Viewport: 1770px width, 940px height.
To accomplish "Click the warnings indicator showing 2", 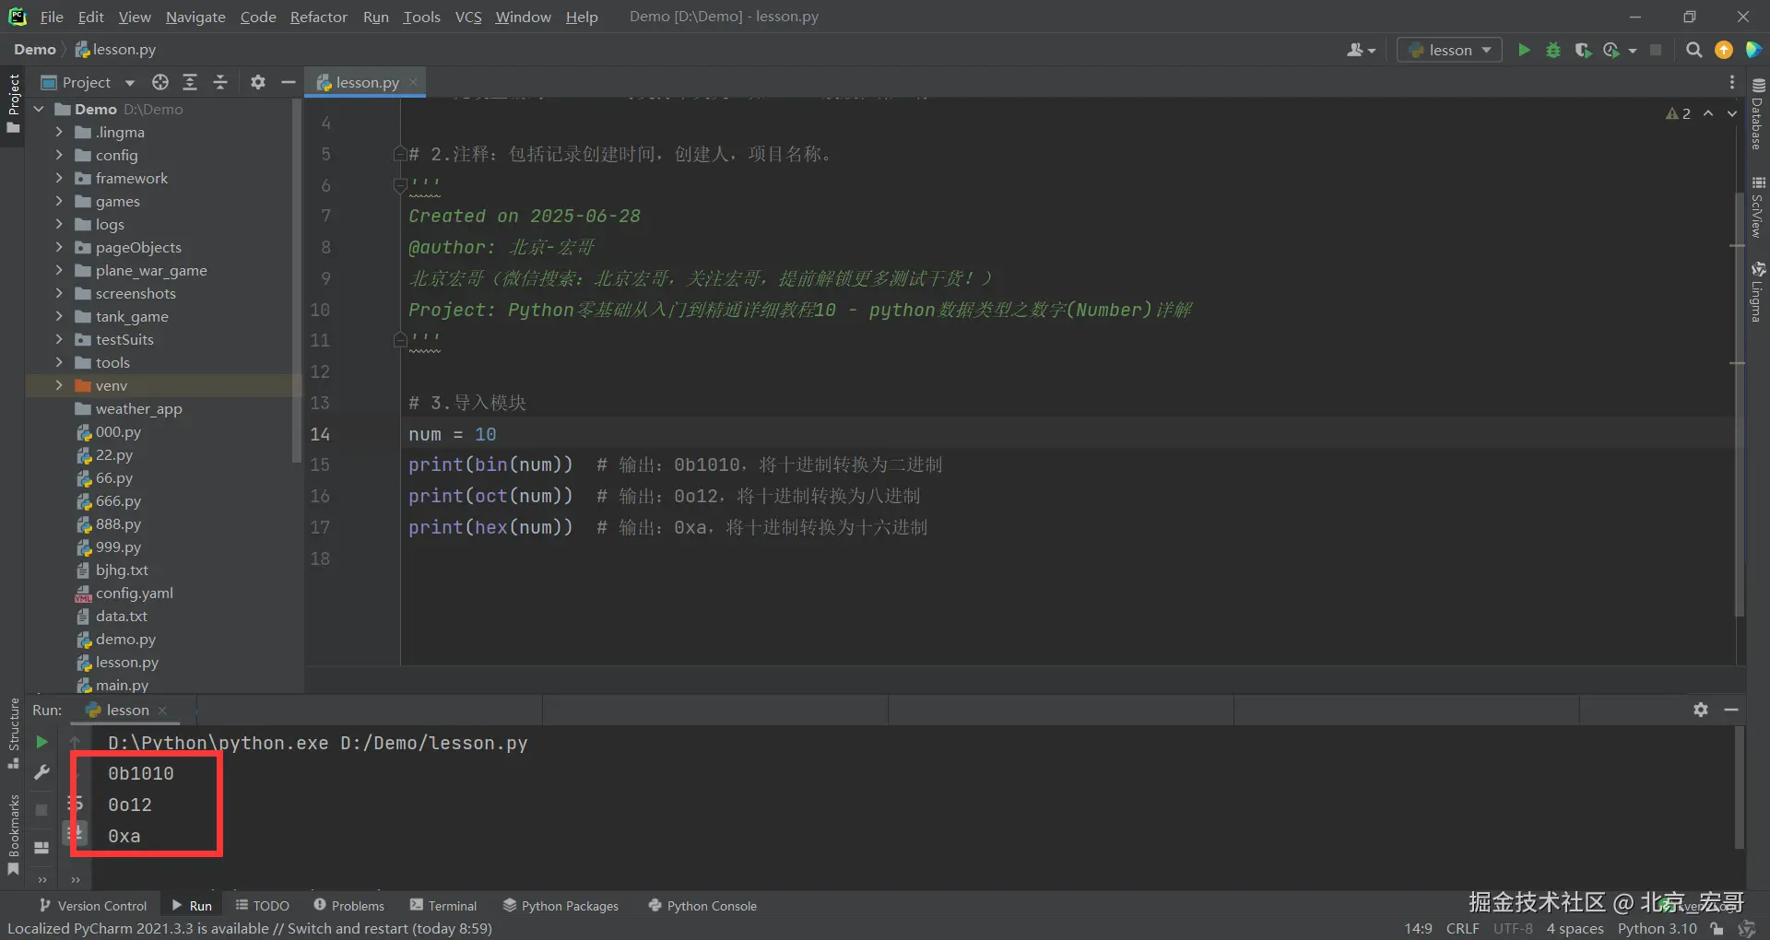I will click(x=1678, y=113).
